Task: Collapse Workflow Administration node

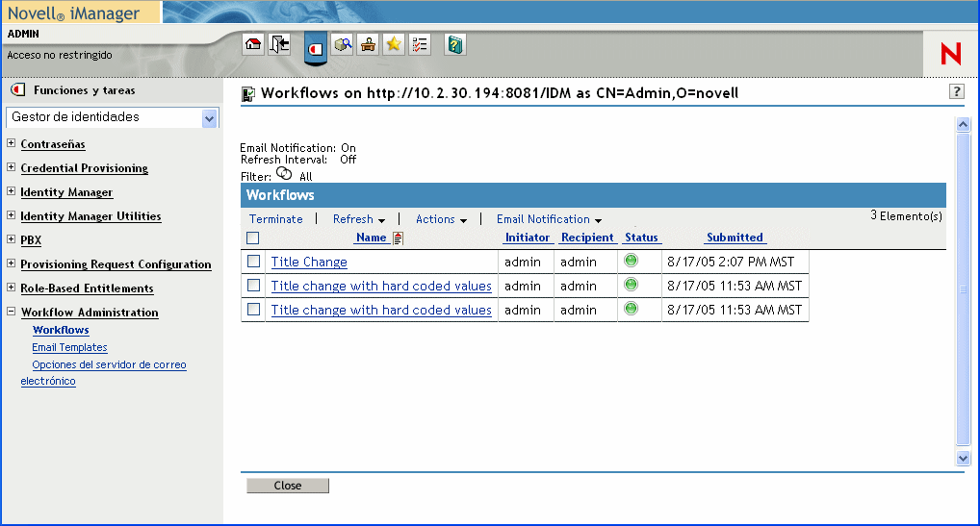Action: pos(11,311)
